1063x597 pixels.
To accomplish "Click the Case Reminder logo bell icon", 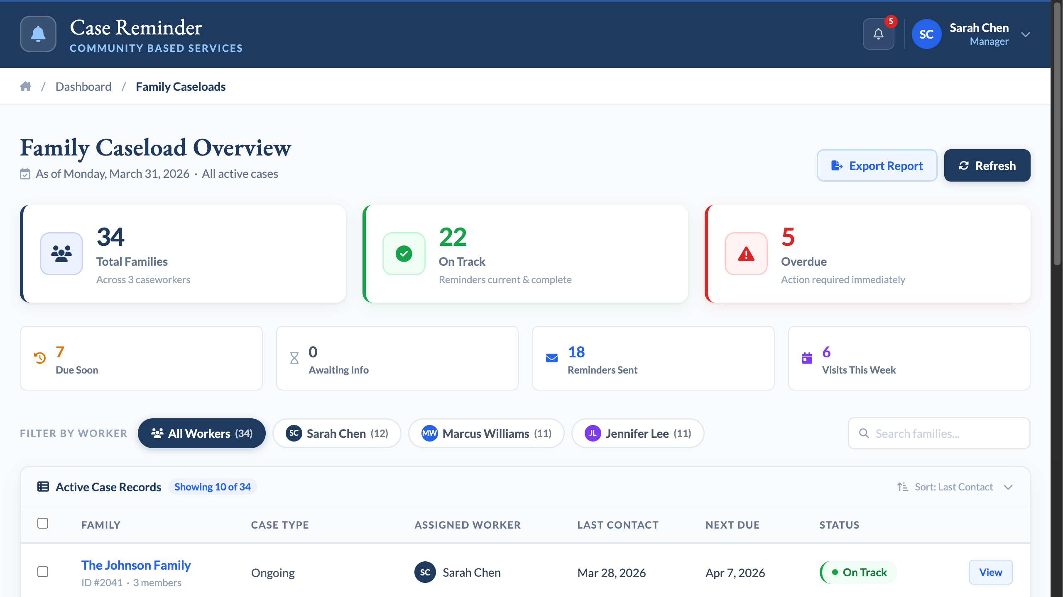I will (x=38, y=34).
